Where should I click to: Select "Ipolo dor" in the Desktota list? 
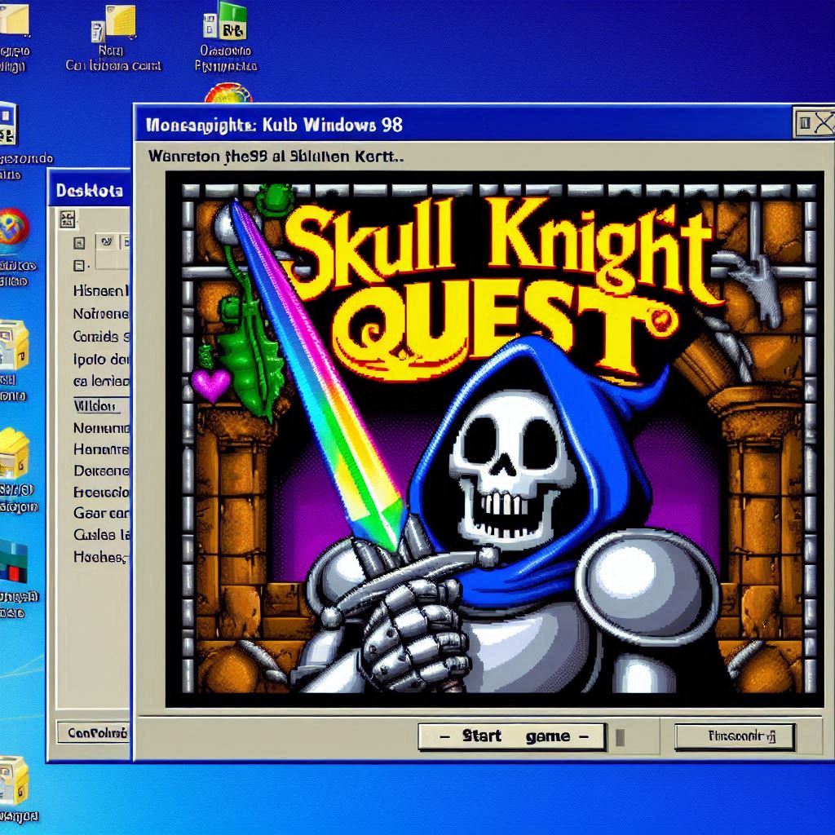tap(101, 360)
